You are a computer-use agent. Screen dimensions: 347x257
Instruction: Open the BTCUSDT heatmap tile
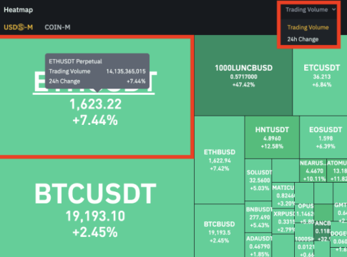coord(95,208)
